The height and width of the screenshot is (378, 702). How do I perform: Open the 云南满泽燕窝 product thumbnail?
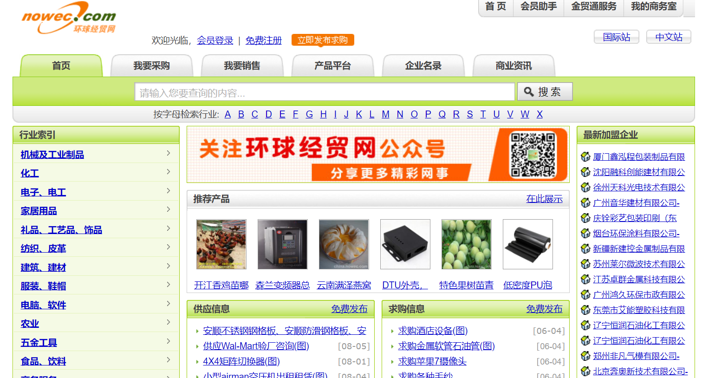[x=344, y=245]
